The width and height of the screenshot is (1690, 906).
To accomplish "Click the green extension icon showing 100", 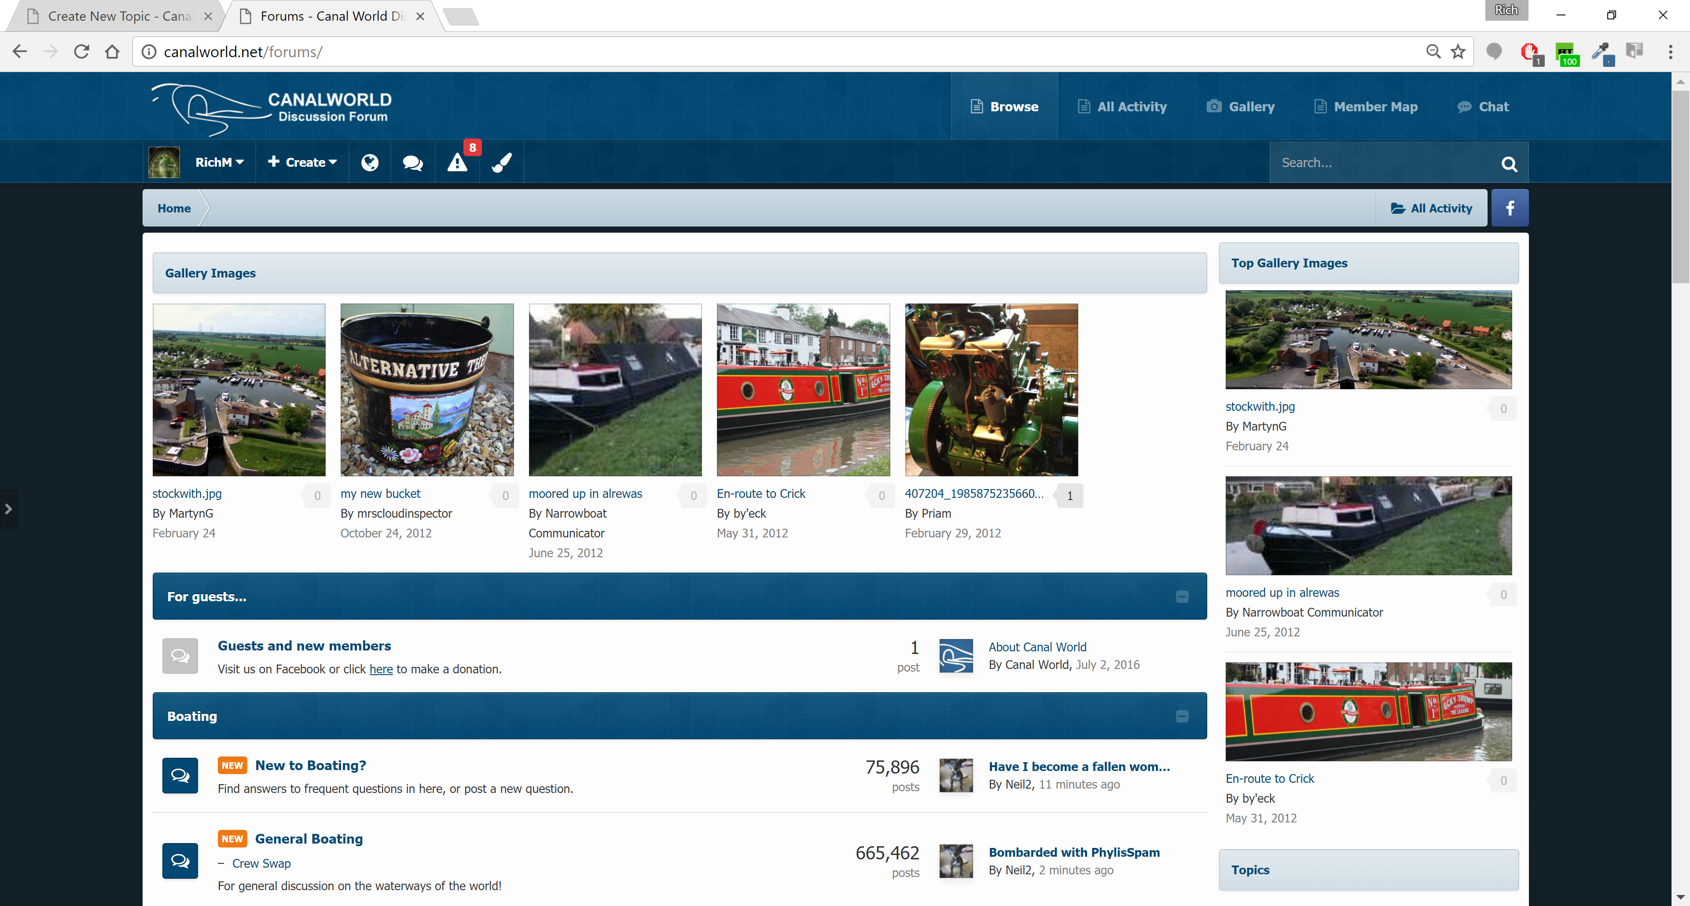I will click(x=1567, y=53).
